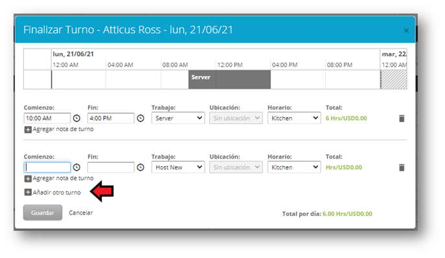Open clock picker beside 4:00 PM end
This screenshot has height=258, width=445.
pyautogui.click(x=141, y=118)
